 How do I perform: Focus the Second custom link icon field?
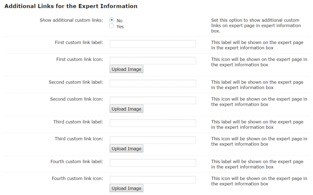(153, 100)
